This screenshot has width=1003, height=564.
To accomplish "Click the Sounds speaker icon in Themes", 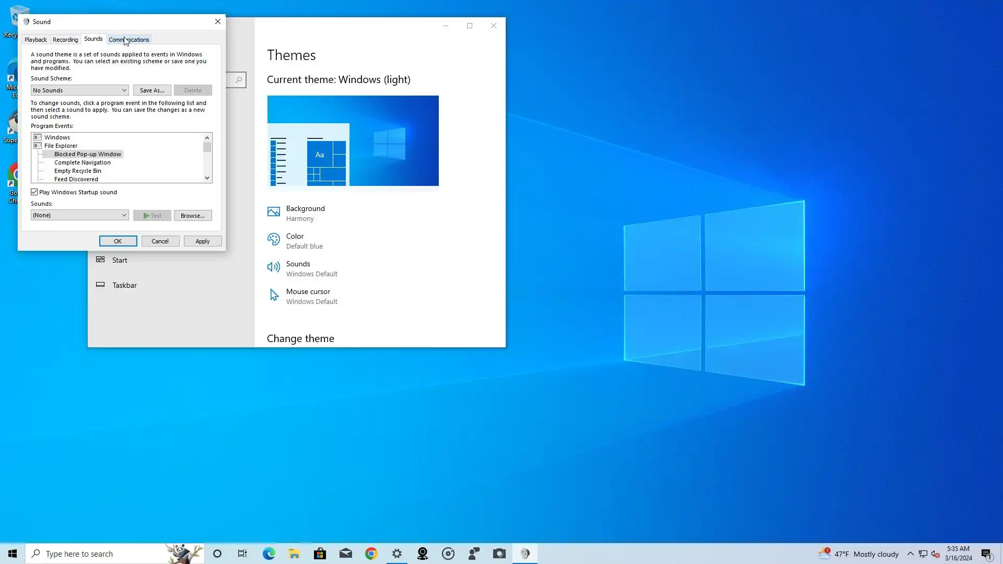I will point(273,267).
